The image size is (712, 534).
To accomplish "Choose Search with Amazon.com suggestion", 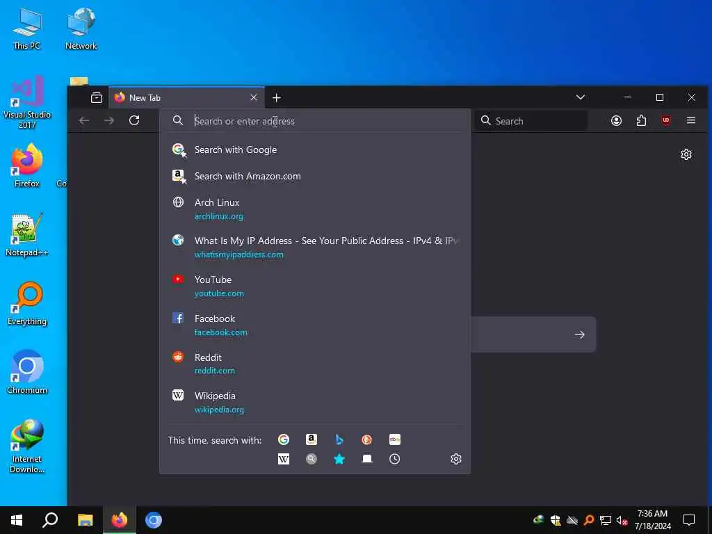I will point(315,176).
